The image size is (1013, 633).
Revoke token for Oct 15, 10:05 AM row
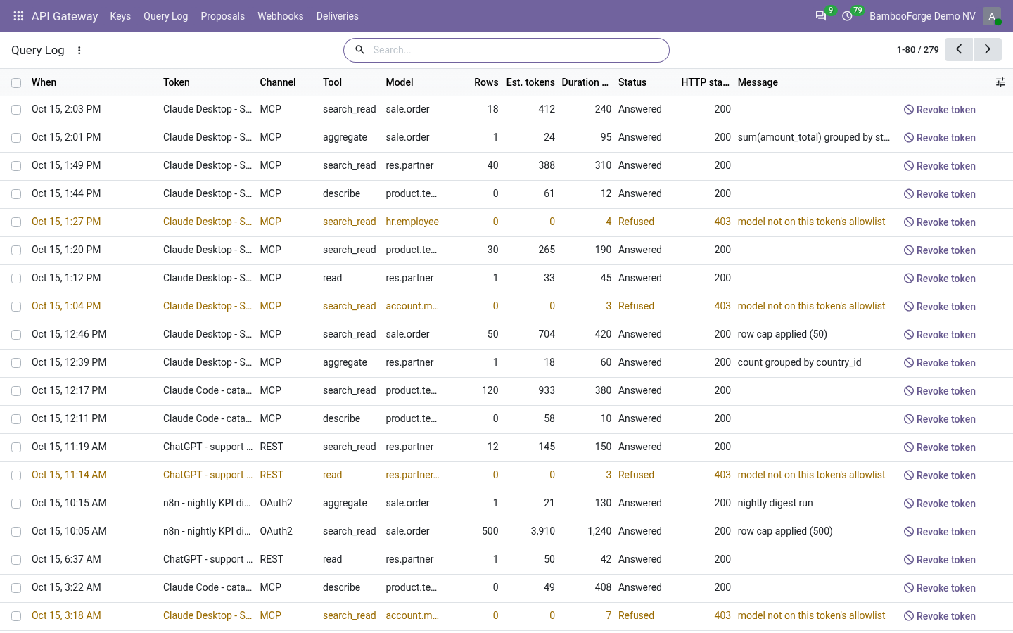tap(940, 532)
